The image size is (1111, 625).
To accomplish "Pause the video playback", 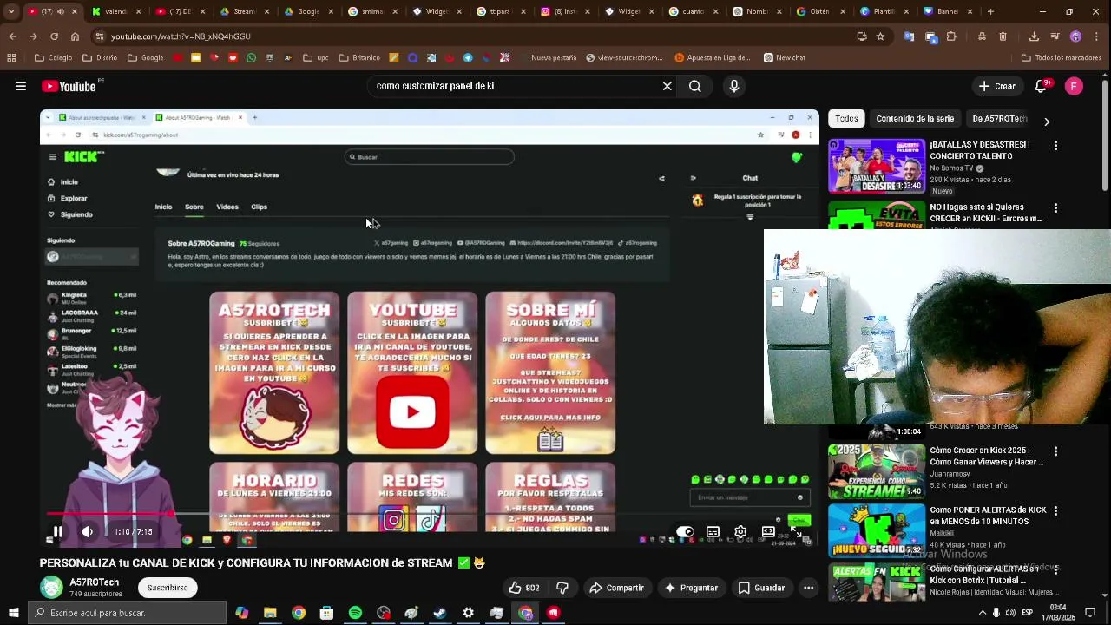I will pyautogui.click(x=58, y=531).
